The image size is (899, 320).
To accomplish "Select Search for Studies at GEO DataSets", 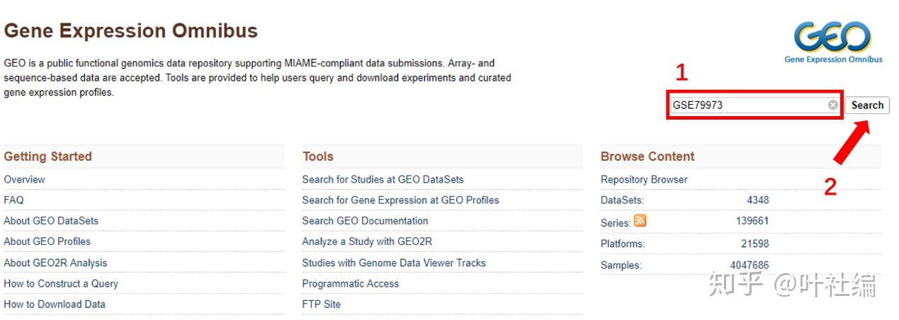I will point(383,180).
